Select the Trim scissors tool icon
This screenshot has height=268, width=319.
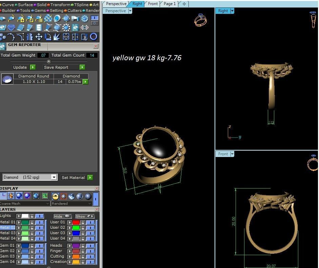pos(84,37)
